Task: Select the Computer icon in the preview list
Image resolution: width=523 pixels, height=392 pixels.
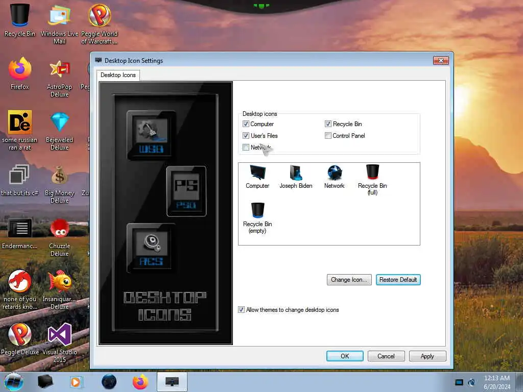Action: click(x=257, y=177)
